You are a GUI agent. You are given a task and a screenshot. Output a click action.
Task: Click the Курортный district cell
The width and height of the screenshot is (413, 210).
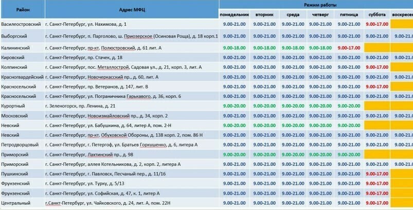(22, 106)
